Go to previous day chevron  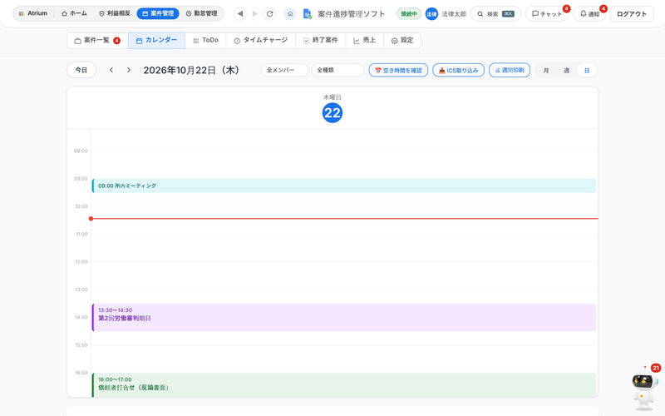click(111, 70)
